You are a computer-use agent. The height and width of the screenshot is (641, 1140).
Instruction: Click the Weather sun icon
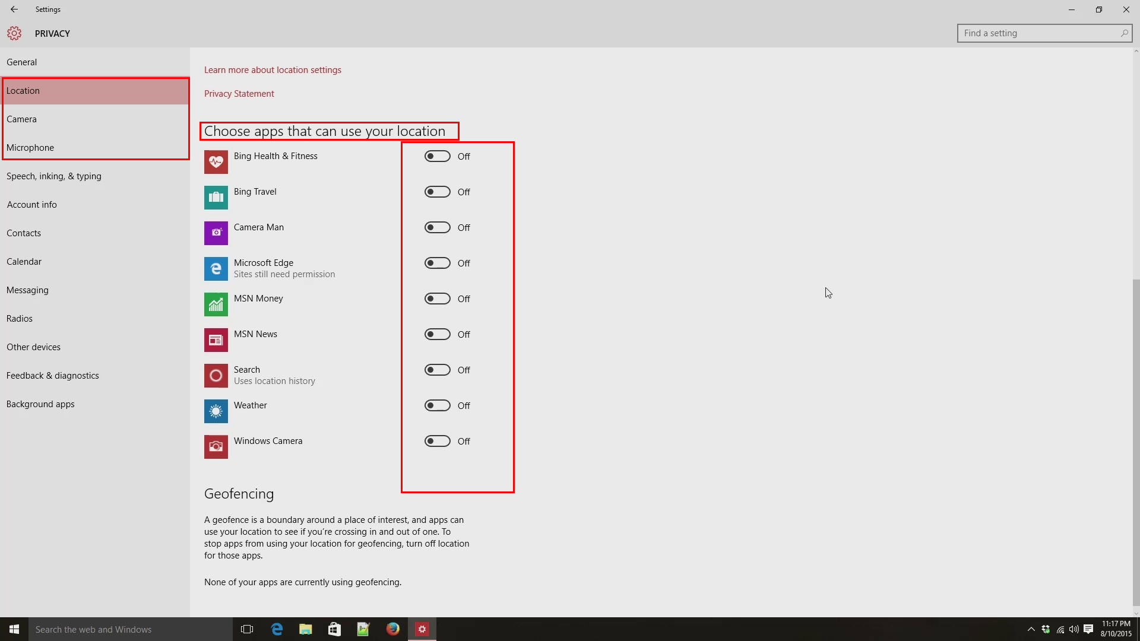216,411
